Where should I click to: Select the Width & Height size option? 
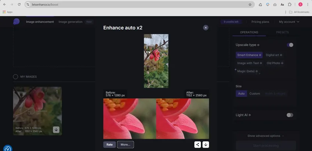275,94
